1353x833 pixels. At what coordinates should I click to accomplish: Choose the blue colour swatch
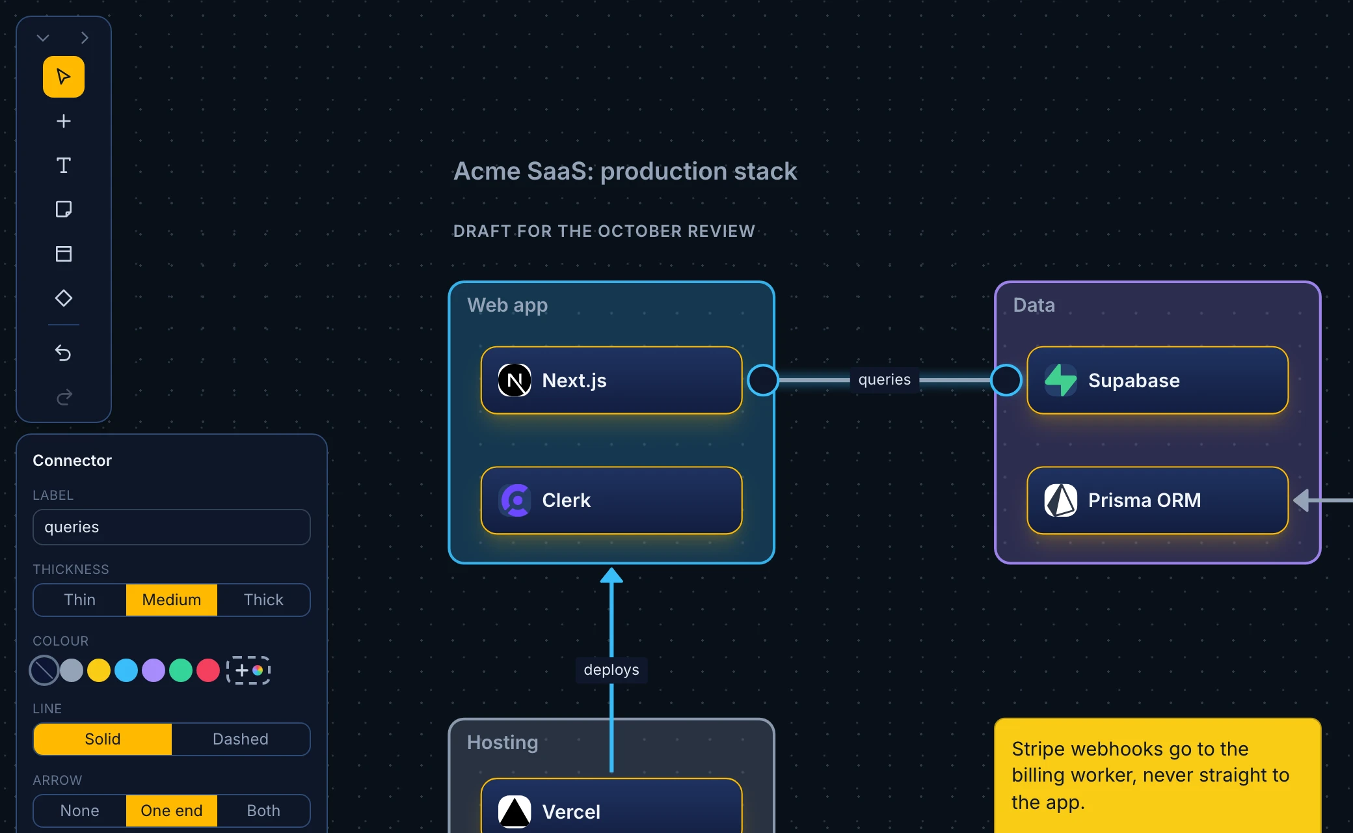126,670
